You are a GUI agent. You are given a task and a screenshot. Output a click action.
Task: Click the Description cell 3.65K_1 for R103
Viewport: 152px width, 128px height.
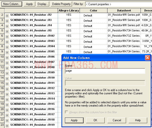147,42
